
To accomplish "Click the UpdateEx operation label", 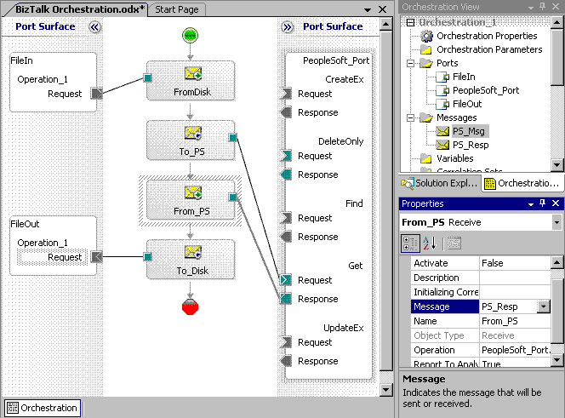I will 344,328.
